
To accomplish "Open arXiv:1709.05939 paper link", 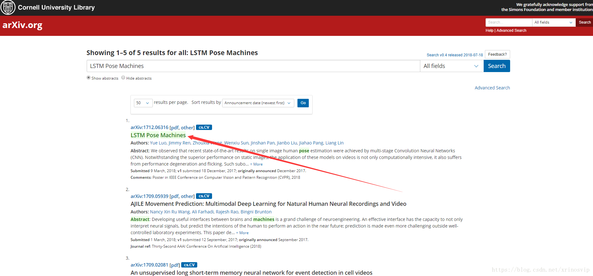I will click(x=149, y=196).
